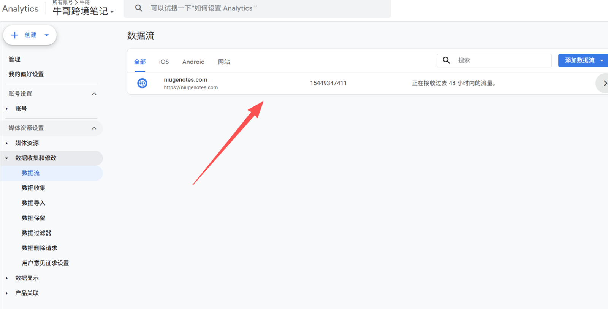
Task: Click the Analytics logo text
Action: [20, 9]
